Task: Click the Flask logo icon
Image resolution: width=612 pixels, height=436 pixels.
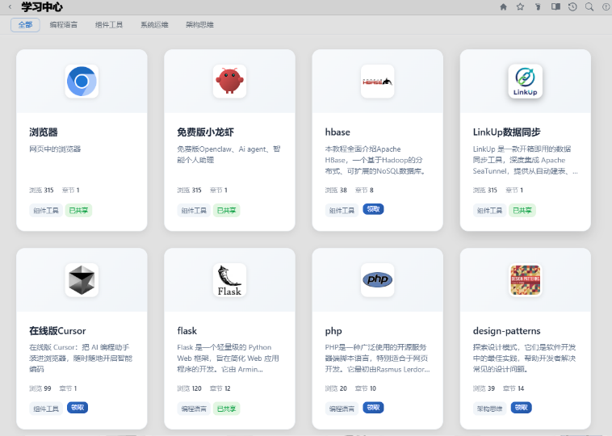Action: [229, 280]
